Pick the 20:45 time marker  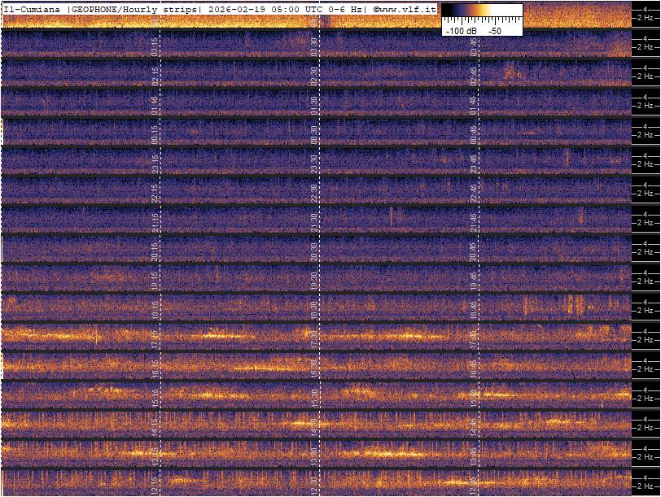(x=473, y=251)
